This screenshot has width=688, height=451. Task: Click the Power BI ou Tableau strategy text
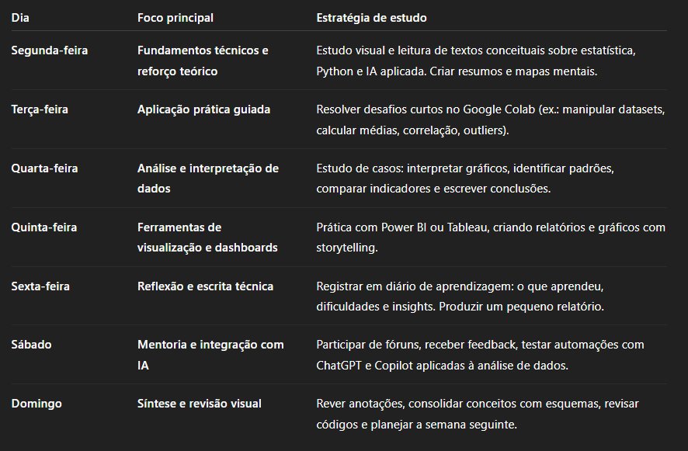coord(490,238)
